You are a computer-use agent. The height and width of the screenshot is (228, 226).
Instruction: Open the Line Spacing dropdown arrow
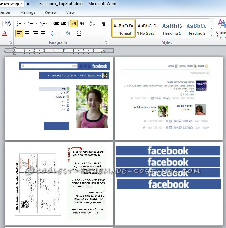tap(58, 33)
